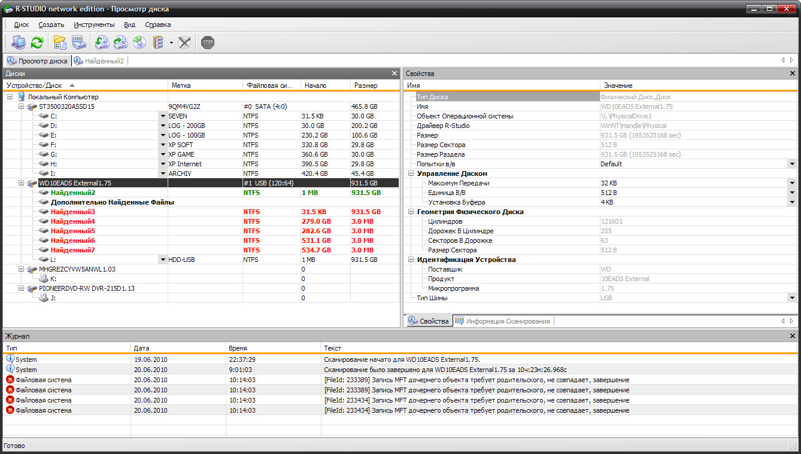Select the Дополнительно Найденные Файлы row

[201, 202]
